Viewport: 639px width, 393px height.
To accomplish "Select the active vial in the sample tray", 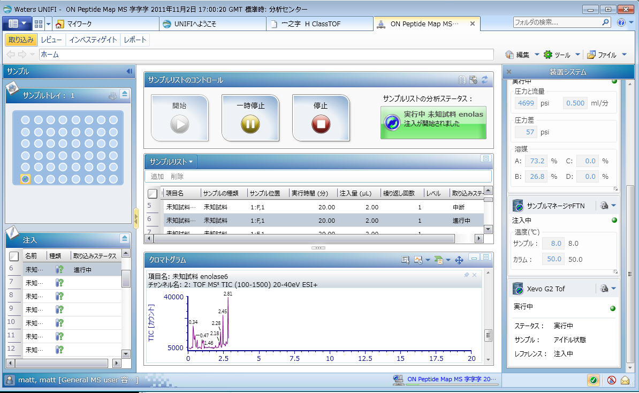I will (25, 179).
